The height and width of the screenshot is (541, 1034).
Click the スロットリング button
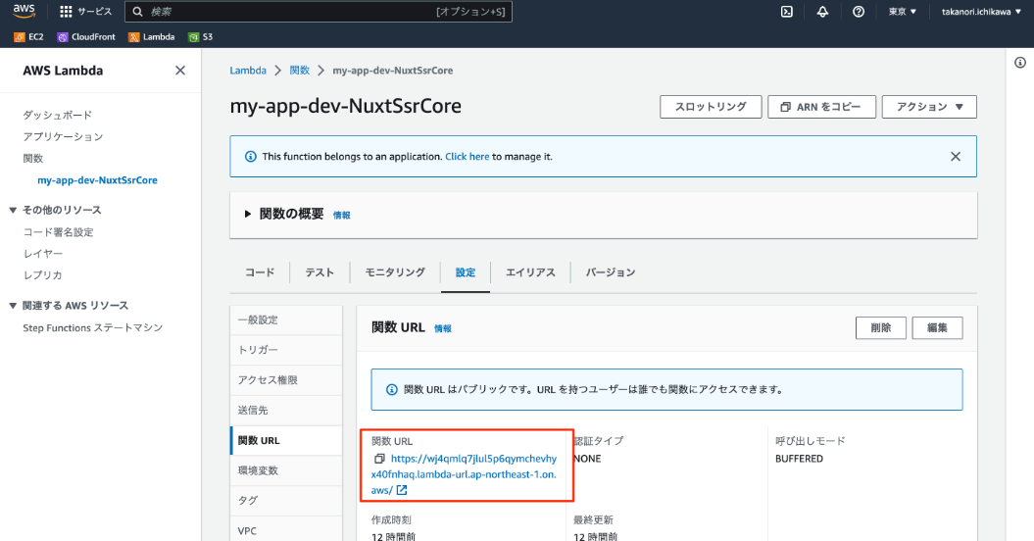click(x=711, y=107)
